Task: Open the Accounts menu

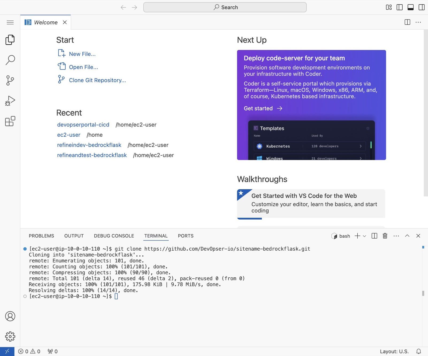Action: coord(10,316)
